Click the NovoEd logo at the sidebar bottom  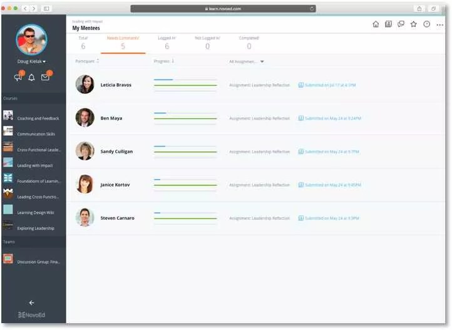click(31, 315)
